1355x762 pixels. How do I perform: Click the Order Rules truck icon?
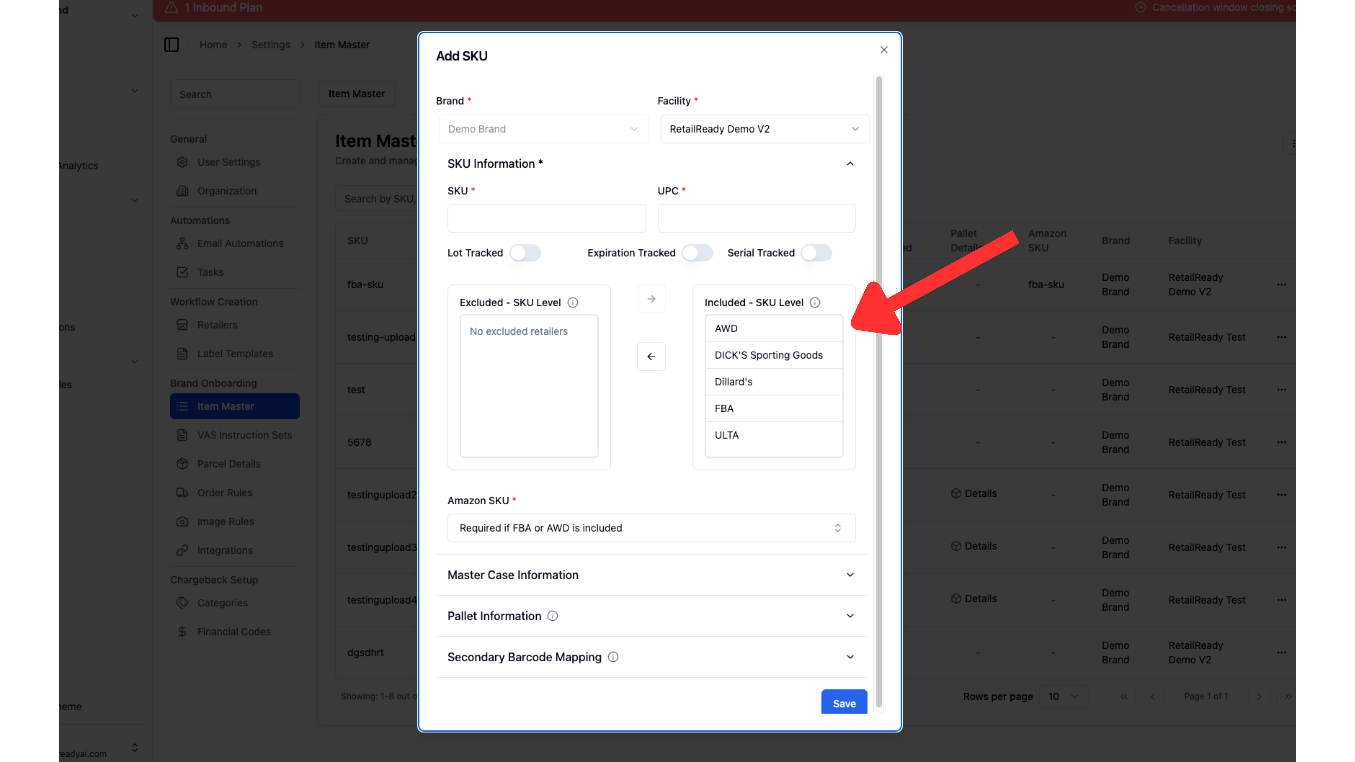182,493
